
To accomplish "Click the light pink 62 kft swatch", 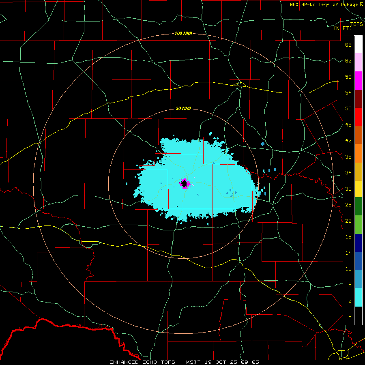I will [x=358, y=62].
